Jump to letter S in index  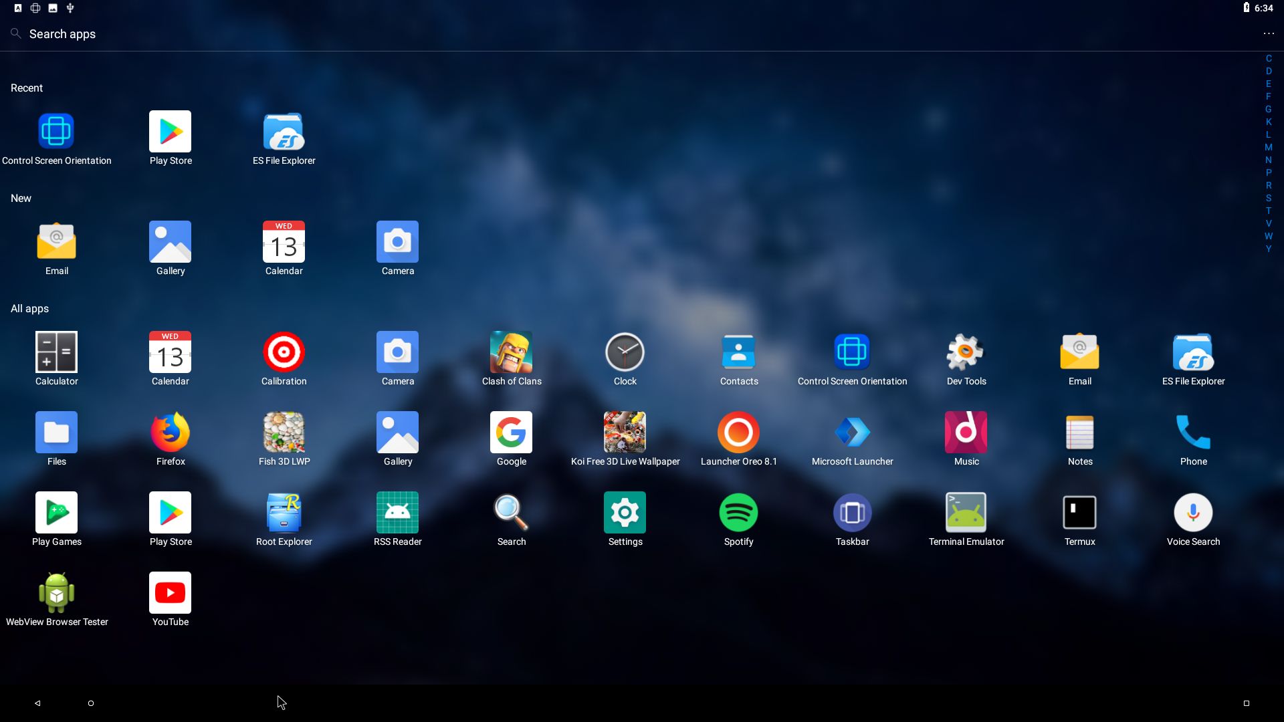[1268, 198]
